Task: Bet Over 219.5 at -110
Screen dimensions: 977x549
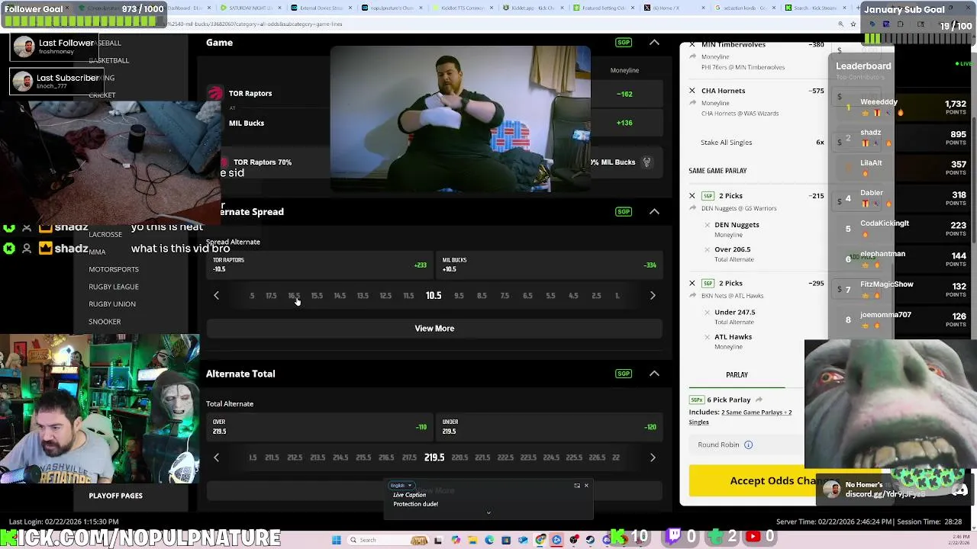Action: (x=321, y=427)
